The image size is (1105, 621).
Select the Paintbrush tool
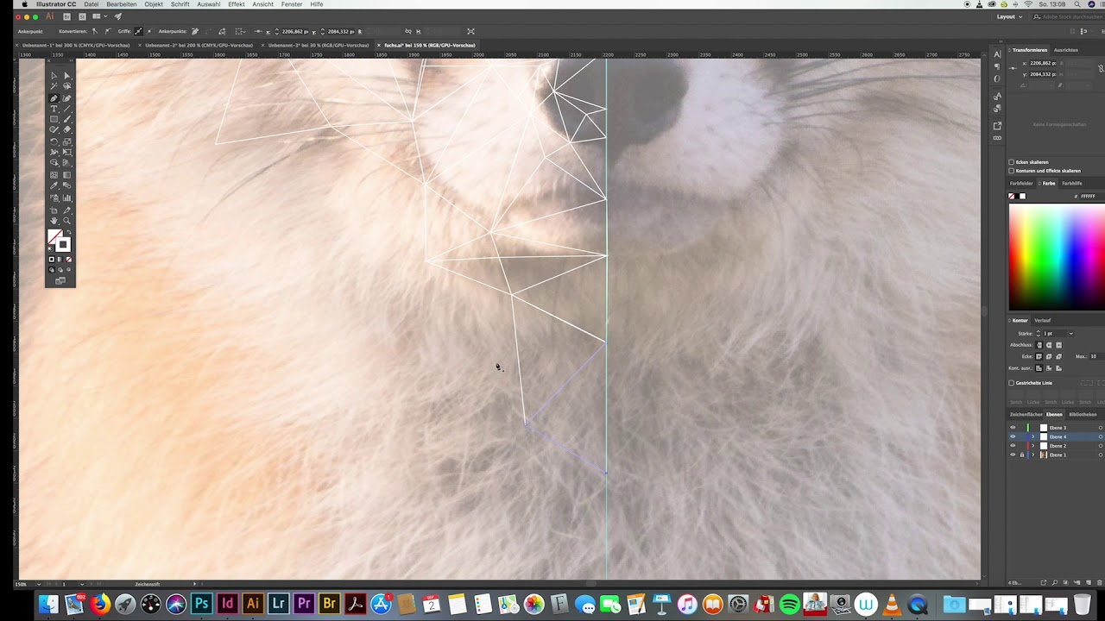(x=66, y=119)
